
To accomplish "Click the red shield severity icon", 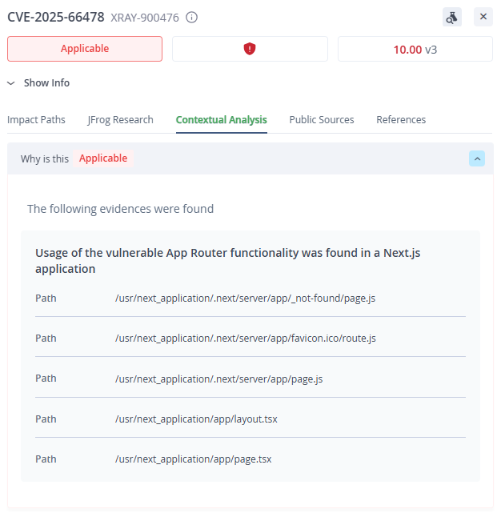I will (x=250, y=49).
